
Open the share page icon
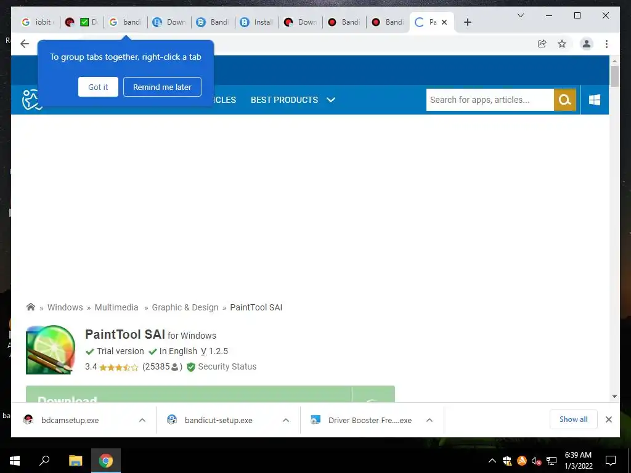542,44
